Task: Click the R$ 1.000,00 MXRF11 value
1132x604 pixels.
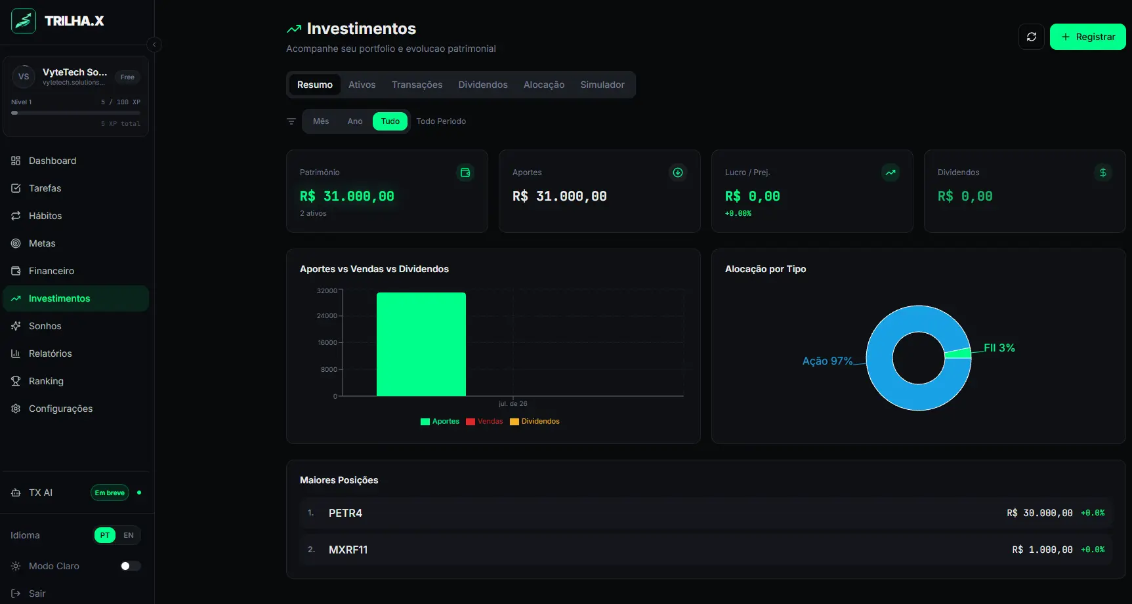Action: point(1043,550)
